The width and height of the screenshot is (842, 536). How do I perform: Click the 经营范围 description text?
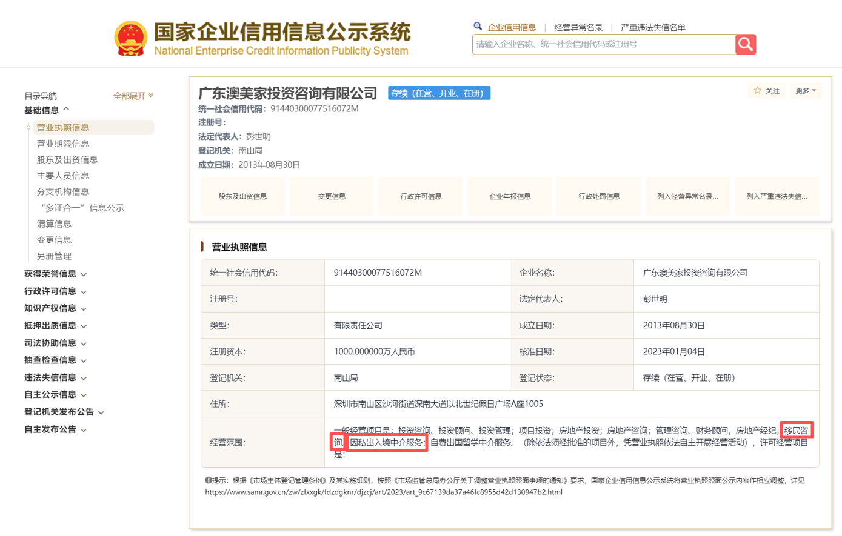[571, 442]
